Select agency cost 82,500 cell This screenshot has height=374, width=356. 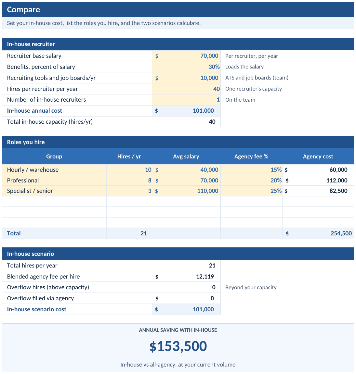coord(318,191)
